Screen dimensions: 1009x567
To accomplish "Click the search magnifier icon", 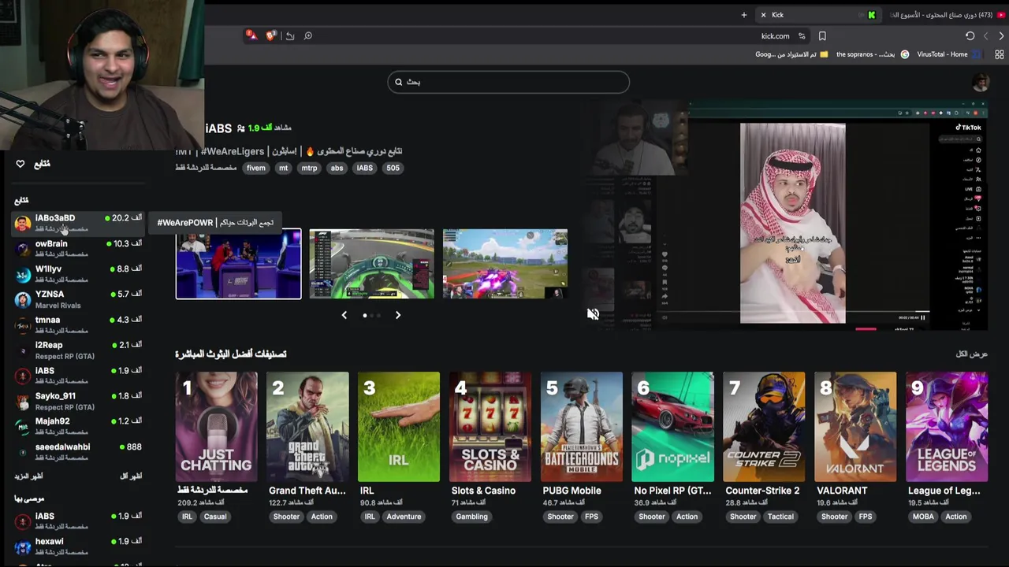I will click(399, 82).
